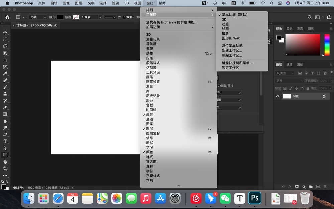Select the Gradient tool
Screen dimensions: 334x209
5,115
